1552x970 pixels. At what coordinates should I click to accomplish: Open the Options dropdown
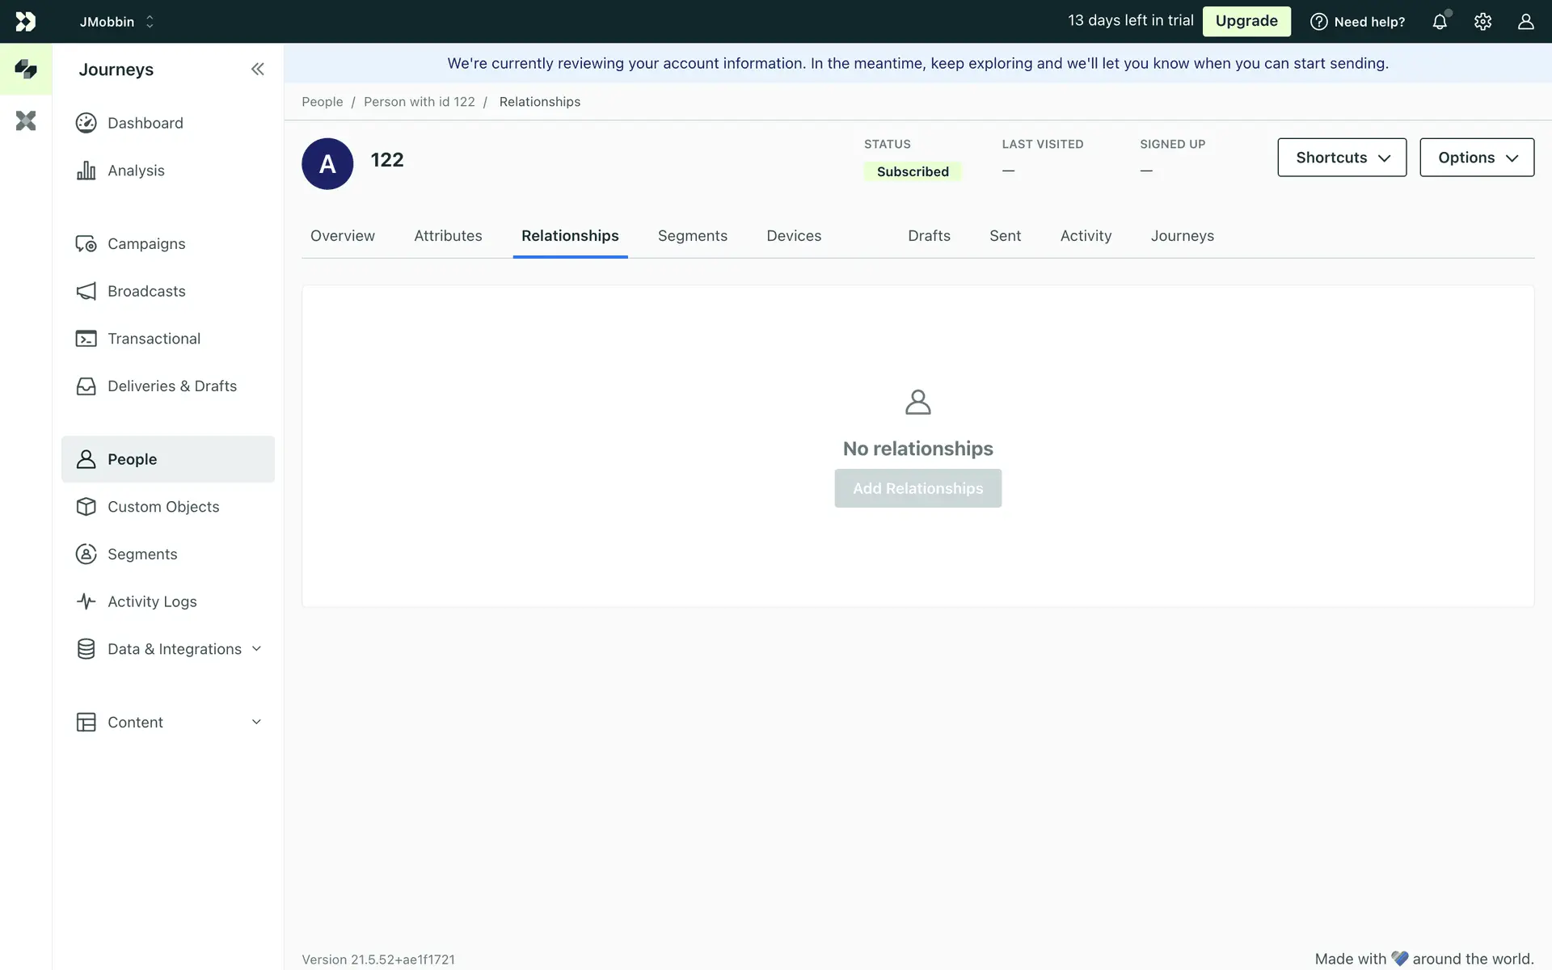[1477, 158]
